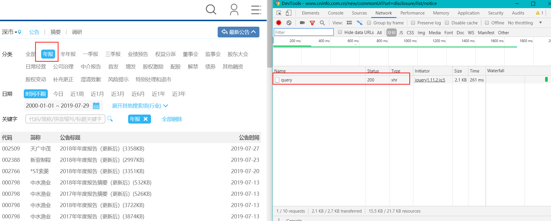Filter requests by JS type
The image size is (551, 221).
[x=401, y=32]
